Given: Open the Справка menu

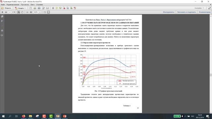Looking at the screenshot, I should click(x=39, y=5).
